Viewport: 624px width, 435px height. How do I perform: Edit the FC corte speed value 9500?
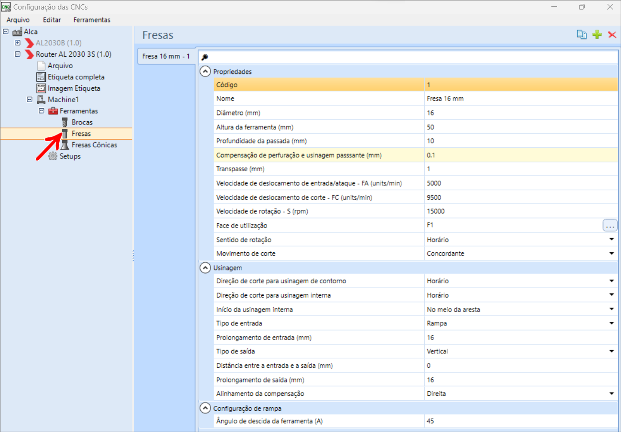521,197
